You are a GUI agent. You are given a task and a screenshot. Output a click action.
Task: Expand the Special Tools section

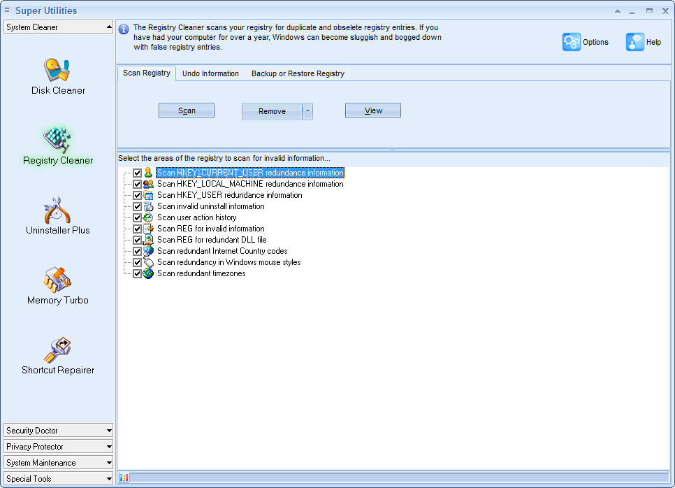[x=58, y=478]
